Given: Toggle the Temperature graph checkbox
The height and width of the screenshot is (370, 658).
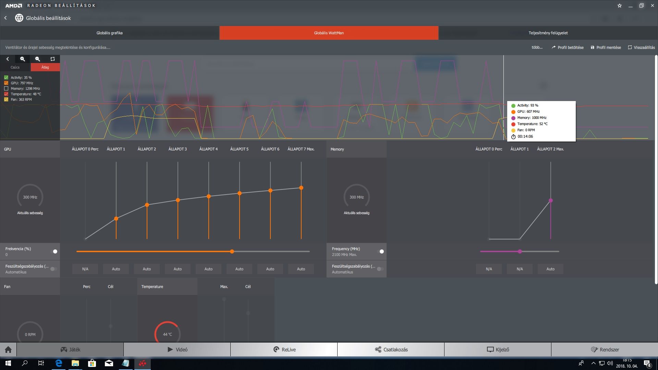Looking at the screenshot, I should click(6, 94).
